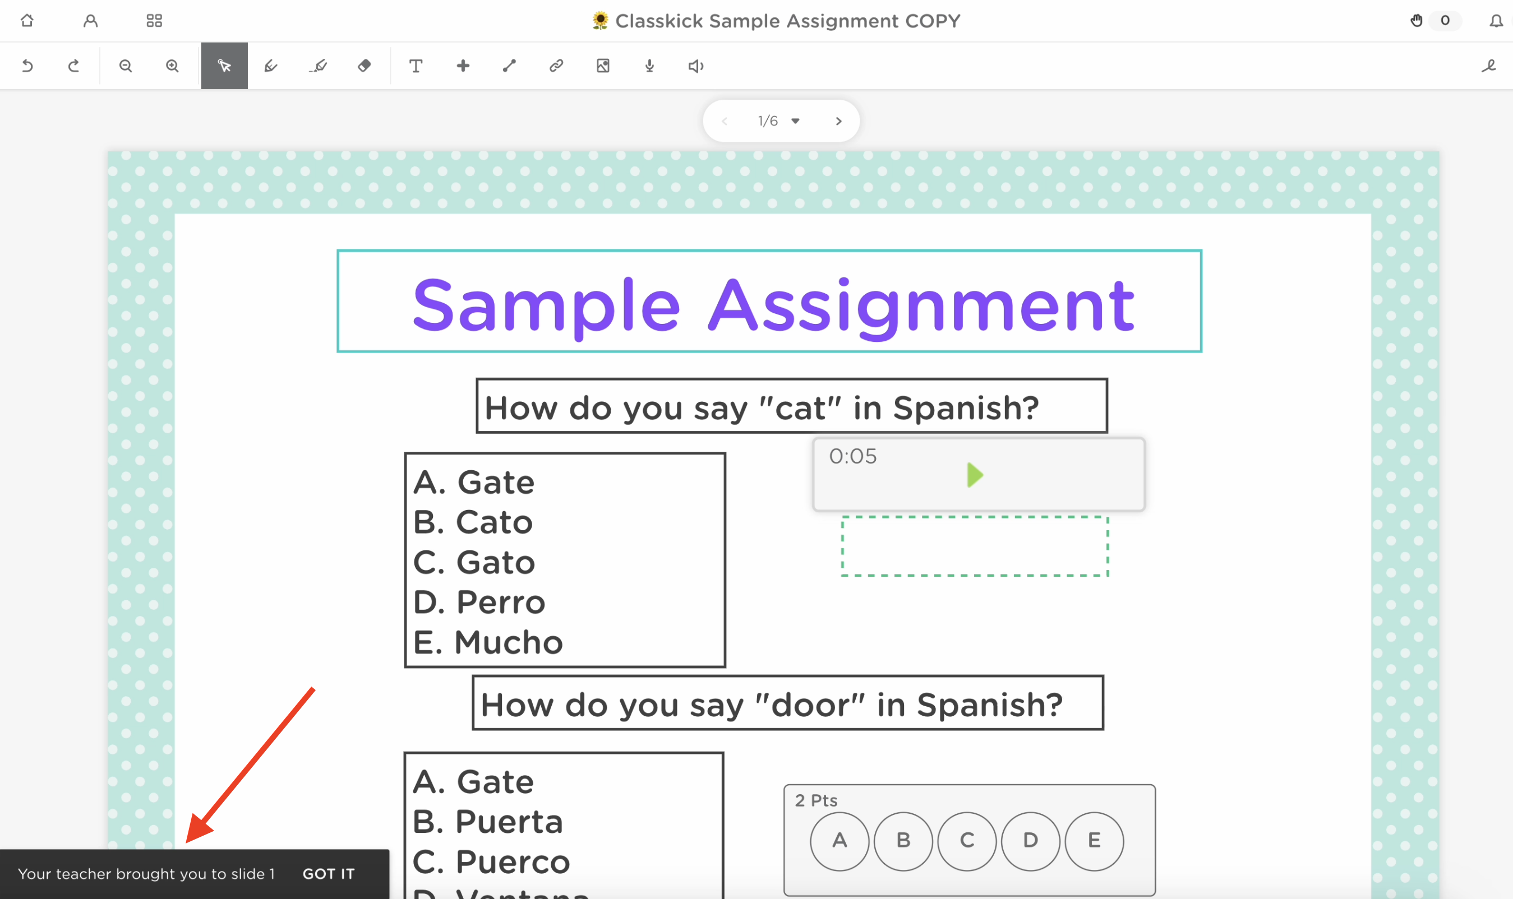Go to the previous slide arrow
Viewport: 1513px width, 899px height.
(725, 121)
